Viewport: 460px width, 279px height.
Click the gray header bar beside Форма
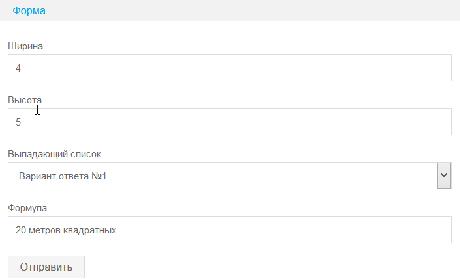coord(261,10)
